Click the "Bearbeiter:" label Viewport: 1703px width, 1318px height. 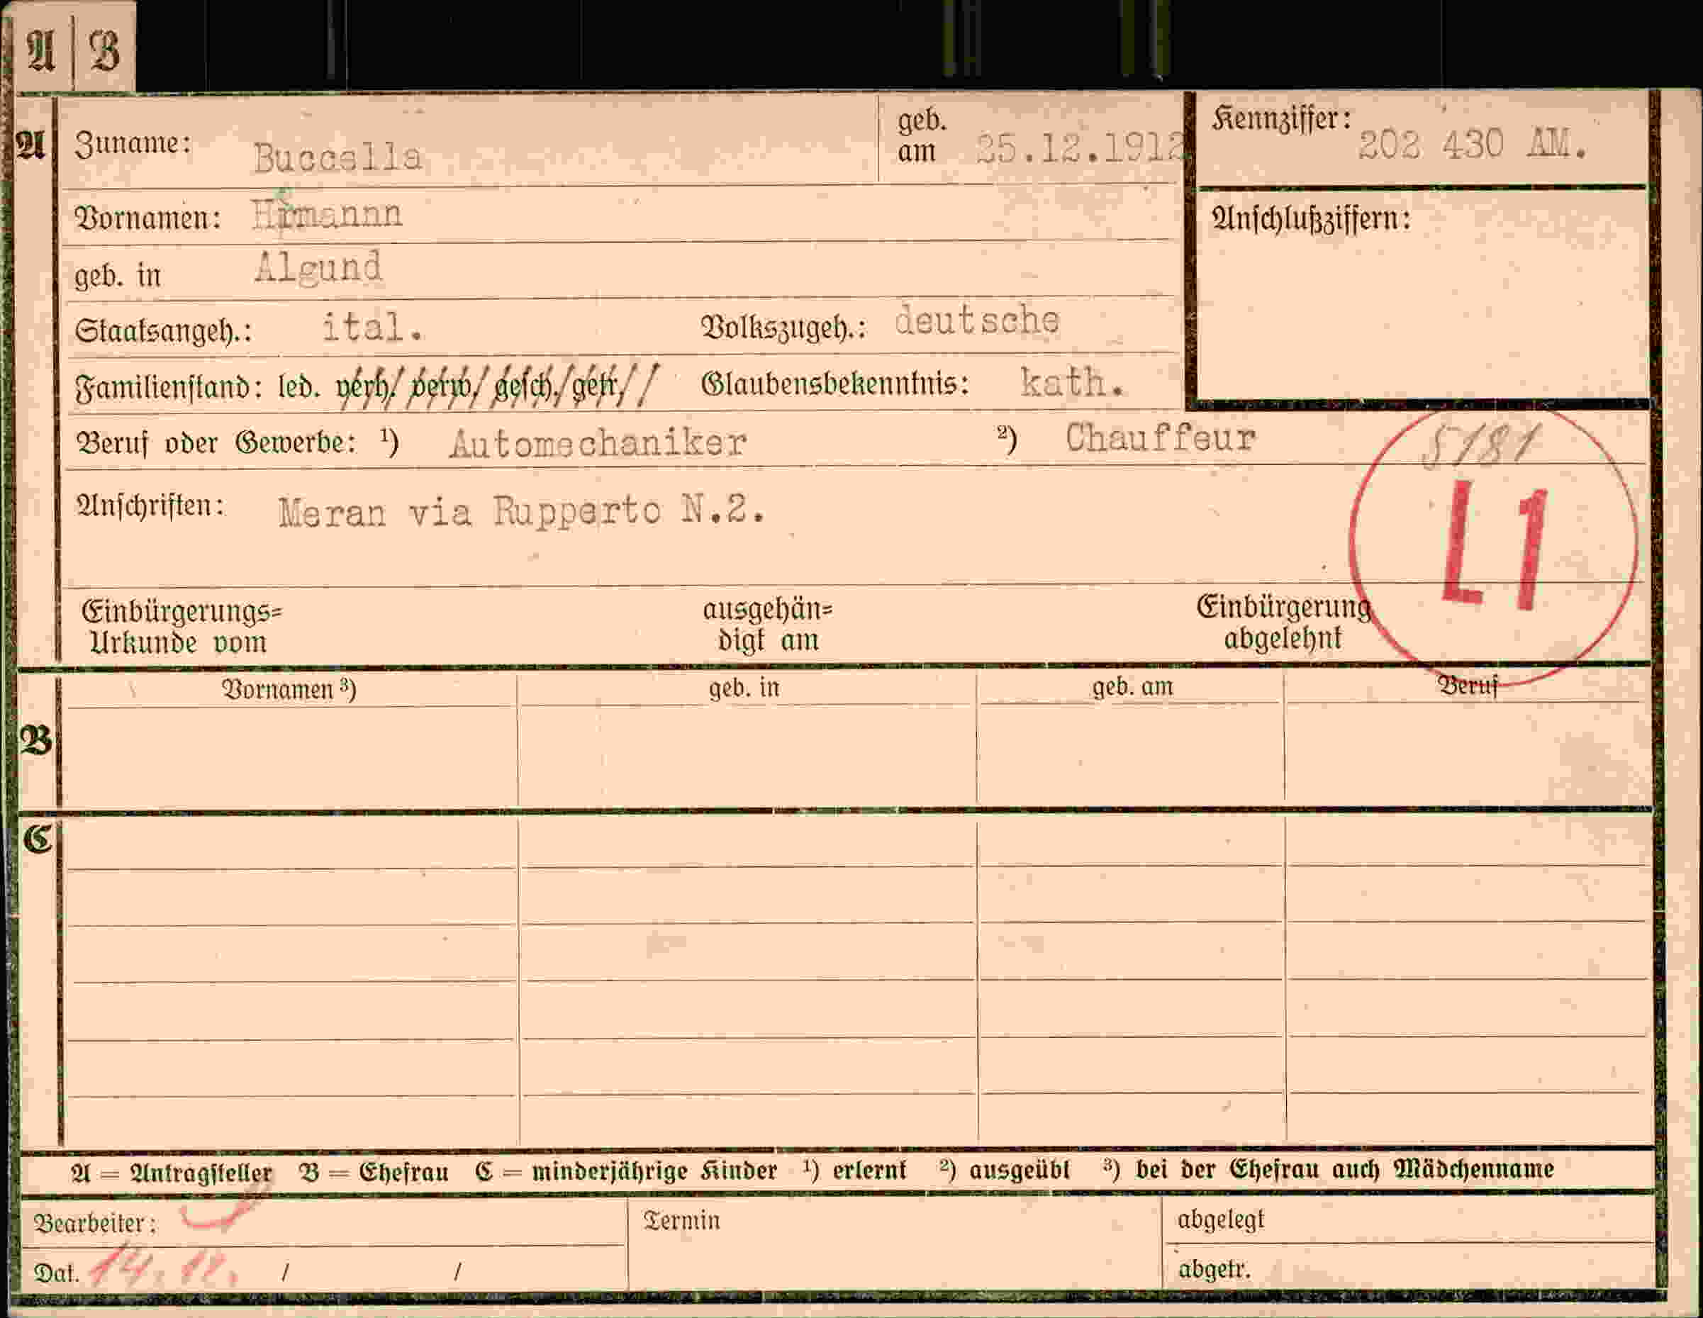tap(95, 1224)
